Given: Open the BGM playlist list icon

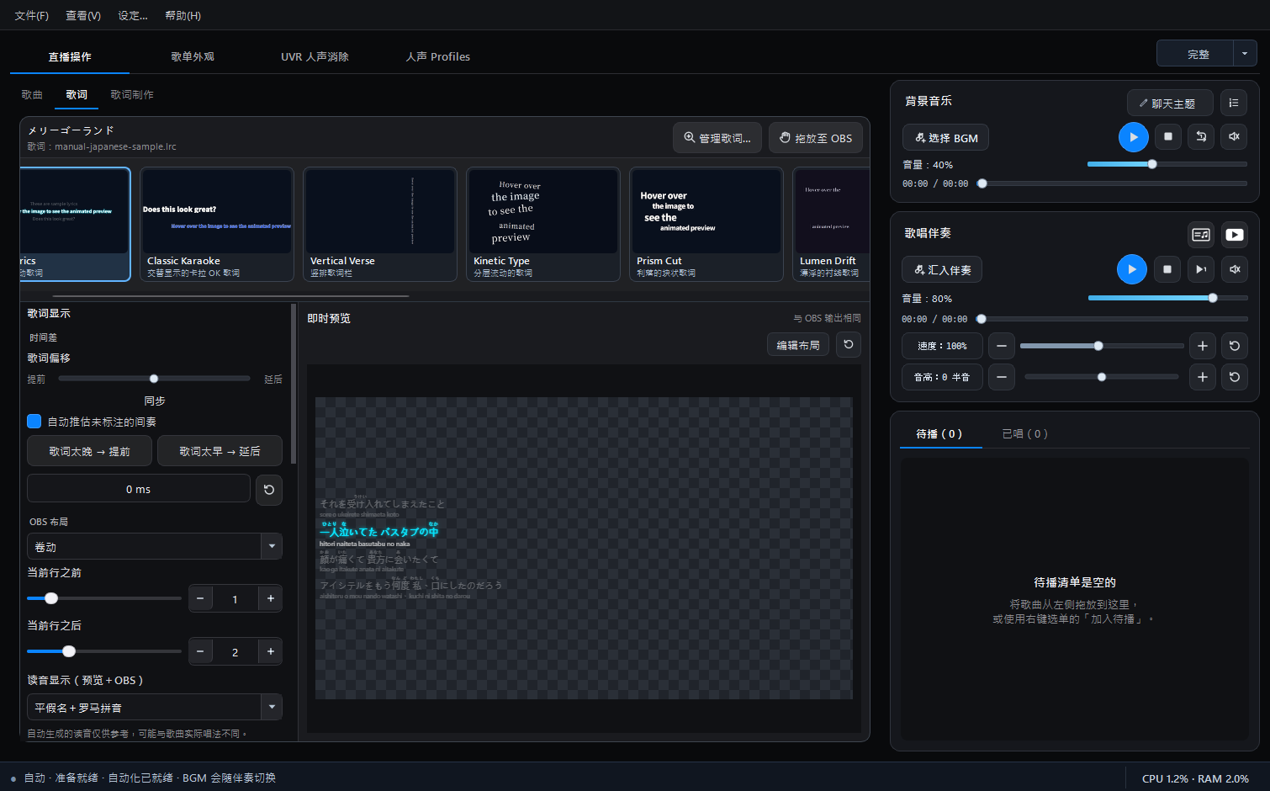Looking at the screenshot, I should click(x=1234, y=103).
